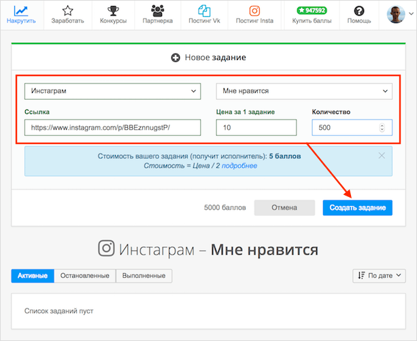Click the 5000 баллов total text

(225, 208)
